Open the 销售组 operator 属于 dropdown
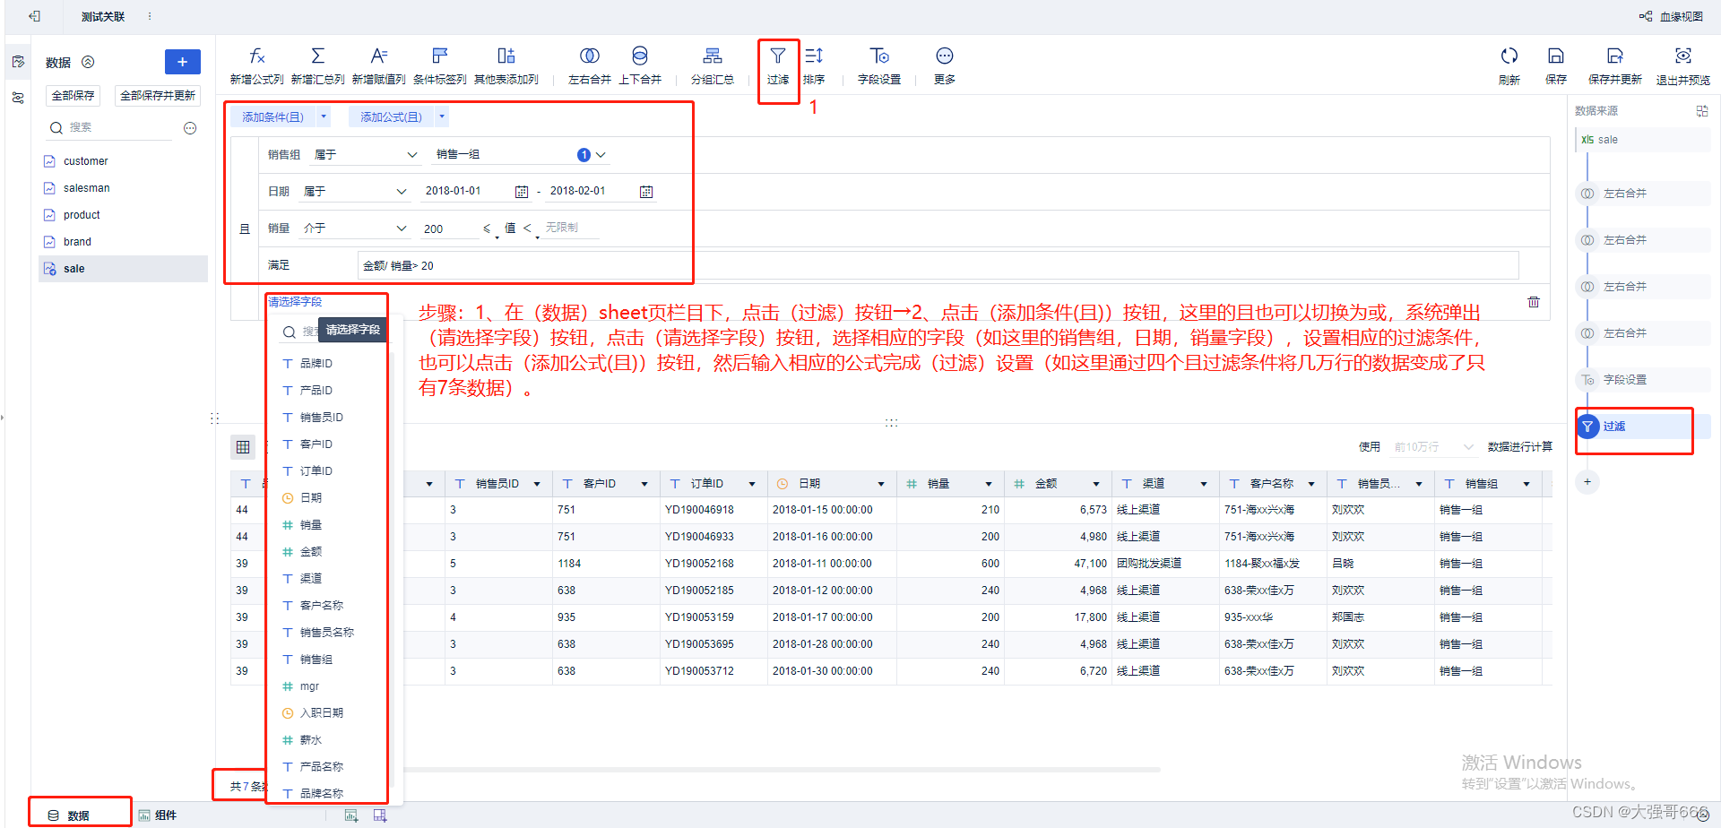Image resolution: width=1721 pixels, height=828 pixels. point(366,155)
